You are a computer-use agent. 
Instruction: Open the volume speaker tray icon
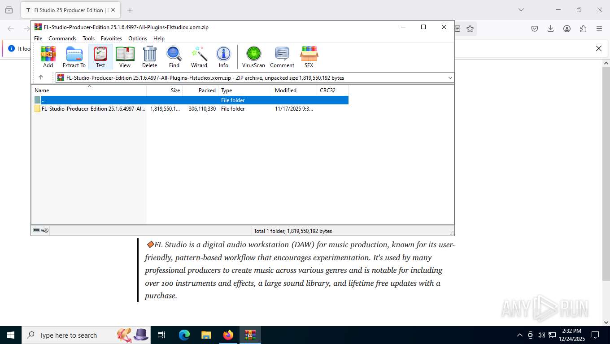click(541, 335)
